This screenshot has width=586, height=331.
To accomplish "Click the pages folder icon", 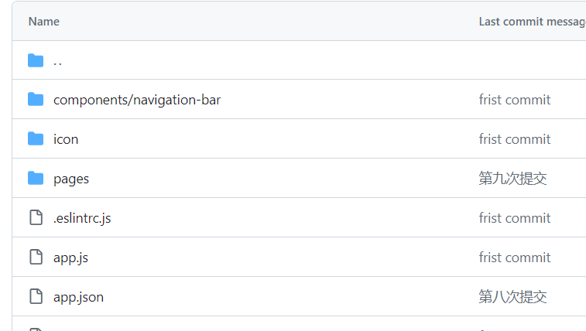I will (36, 179).
